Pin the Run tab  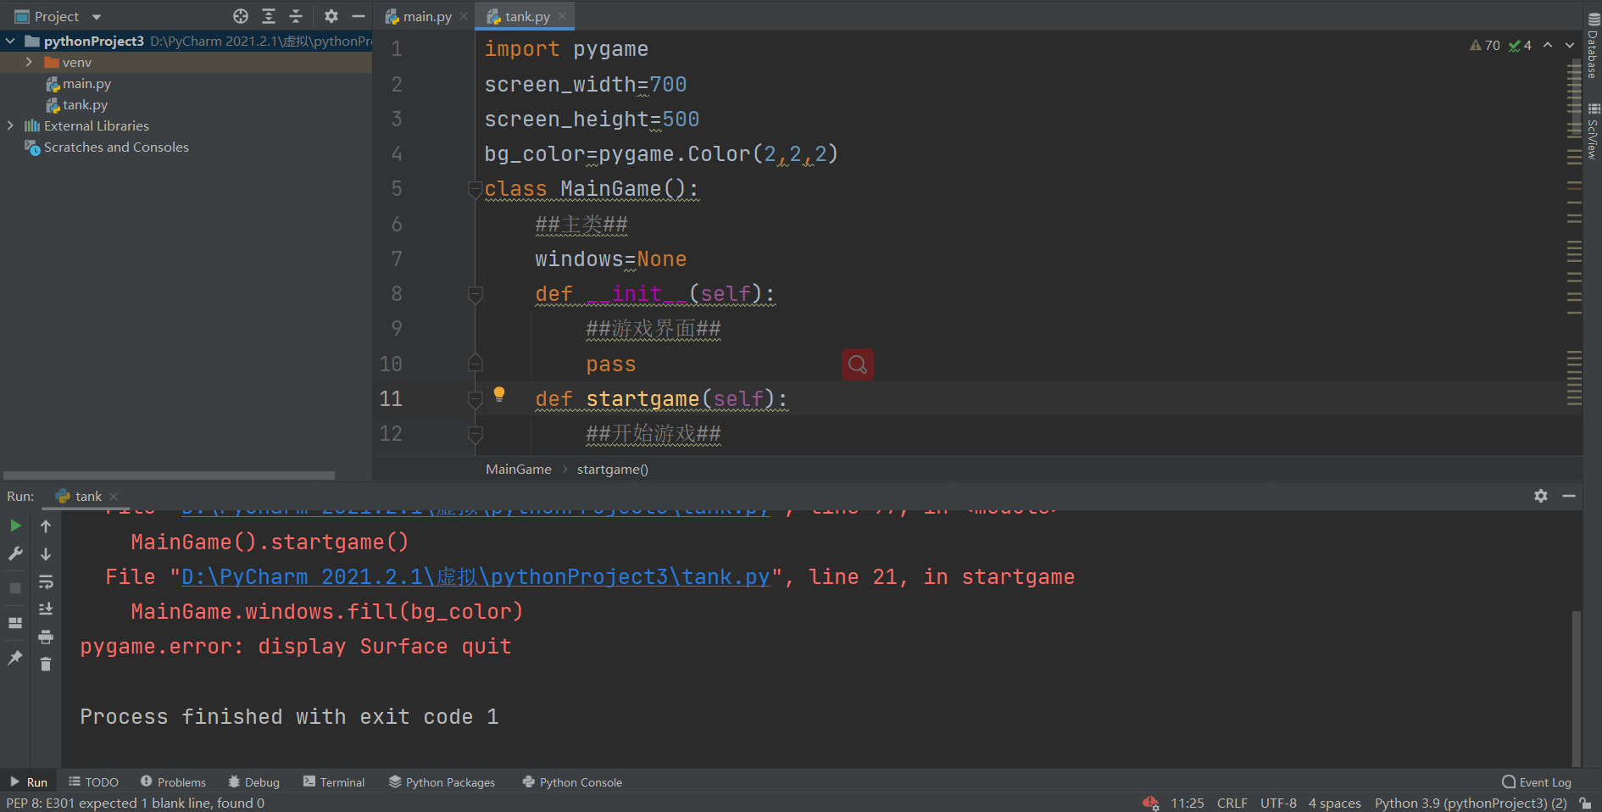pyautogui.click(x=15, y=658)
